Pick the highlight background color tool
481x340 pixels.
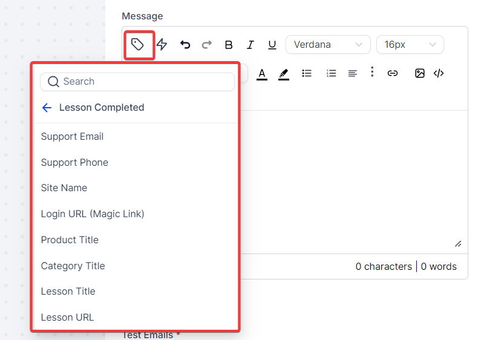(x=284, y=73)
